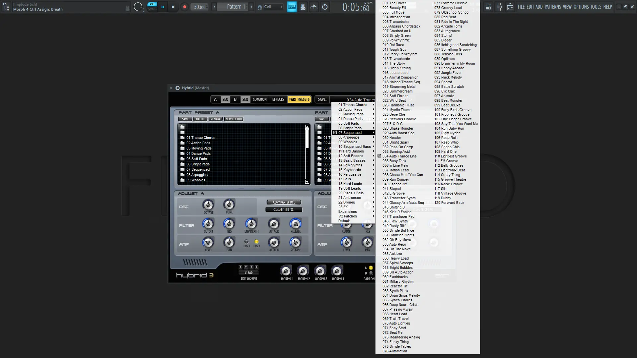Click the NEW FOLDER button
637x358 pixels.
pos(234,119)
